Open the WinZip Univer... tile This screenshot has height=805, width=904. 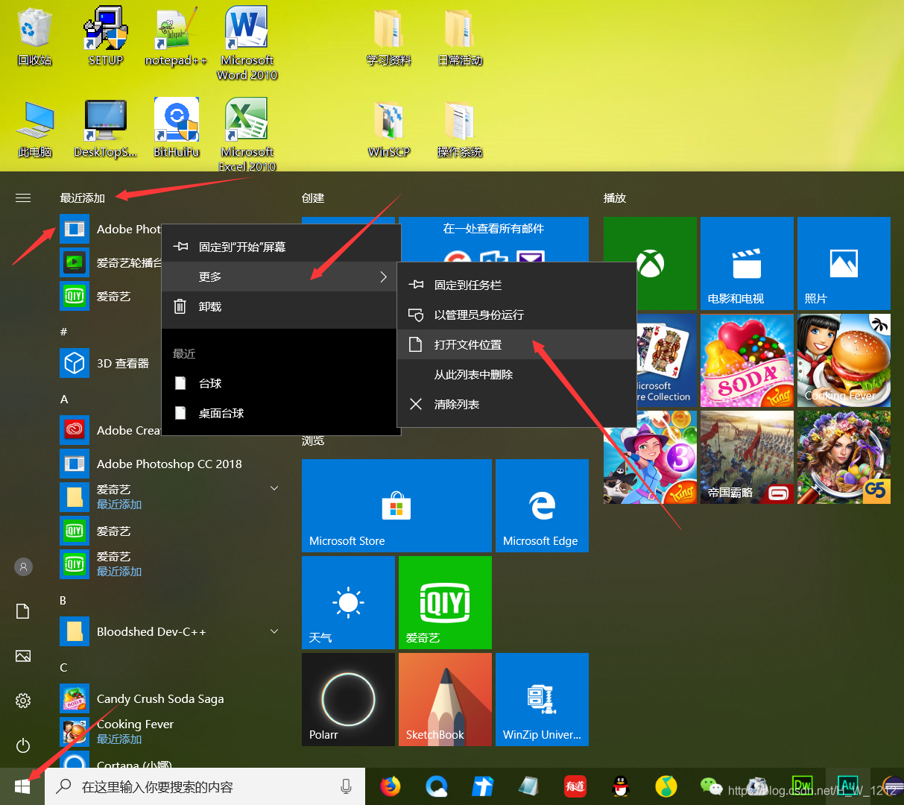click(x=542, y=699)
